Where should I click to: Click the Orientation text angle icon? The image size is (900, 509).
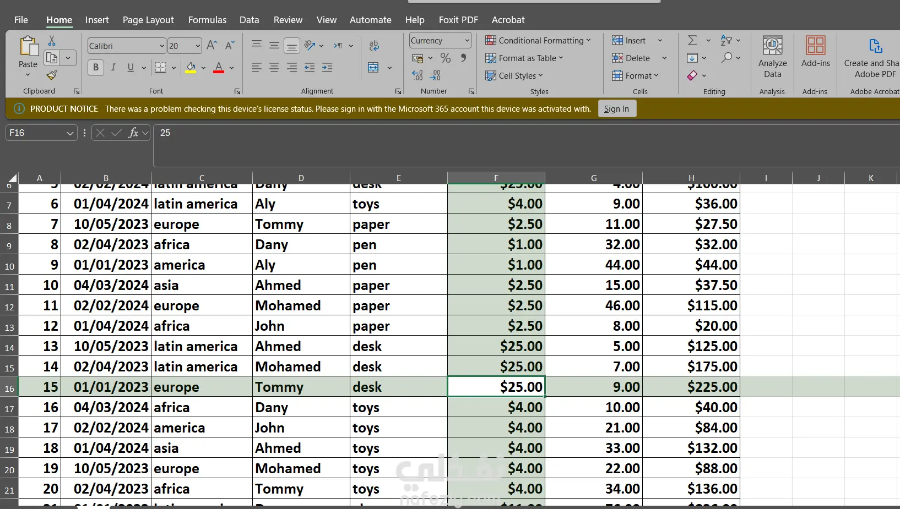pos(310,45)
